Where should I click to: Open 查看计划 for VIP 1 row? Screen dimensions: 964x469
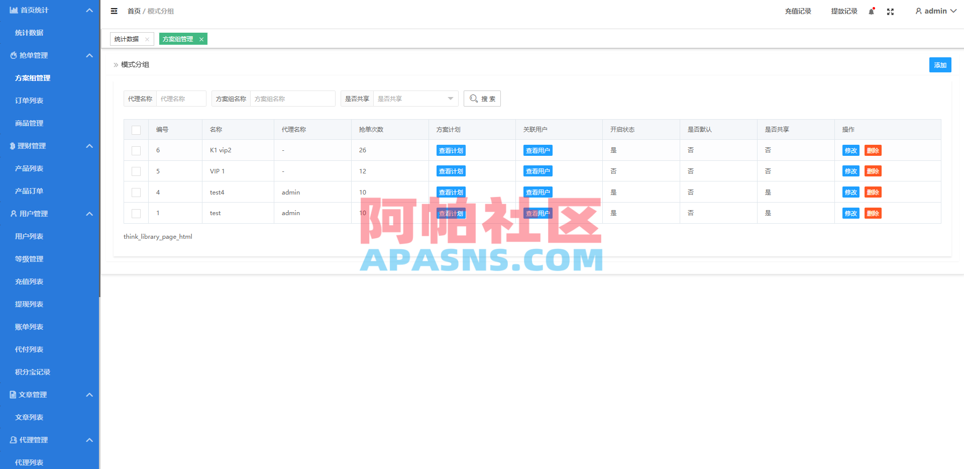click(451, 171)
